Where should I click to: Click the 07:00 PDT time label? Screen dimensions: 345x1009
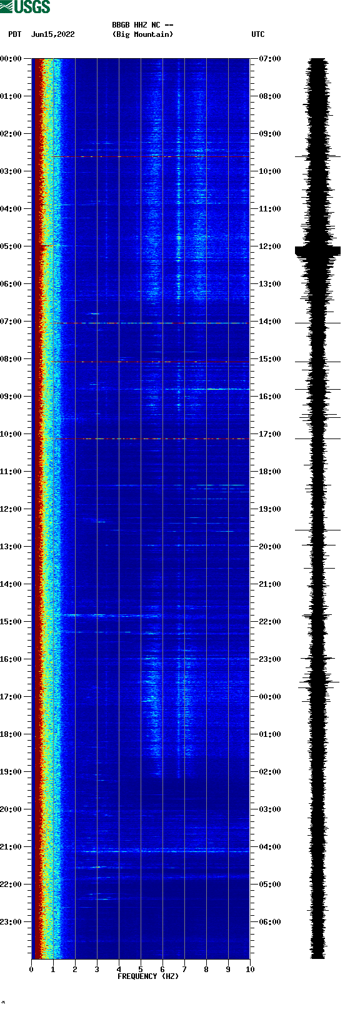click(11, 322)
